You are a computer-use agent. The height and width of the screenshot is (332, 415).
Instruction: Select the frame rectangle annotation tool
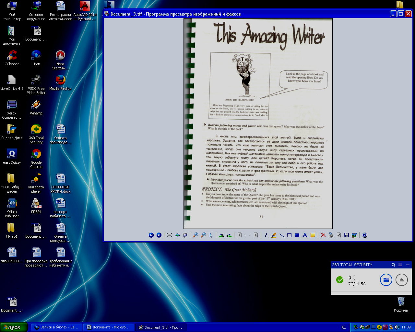point(289,235)
